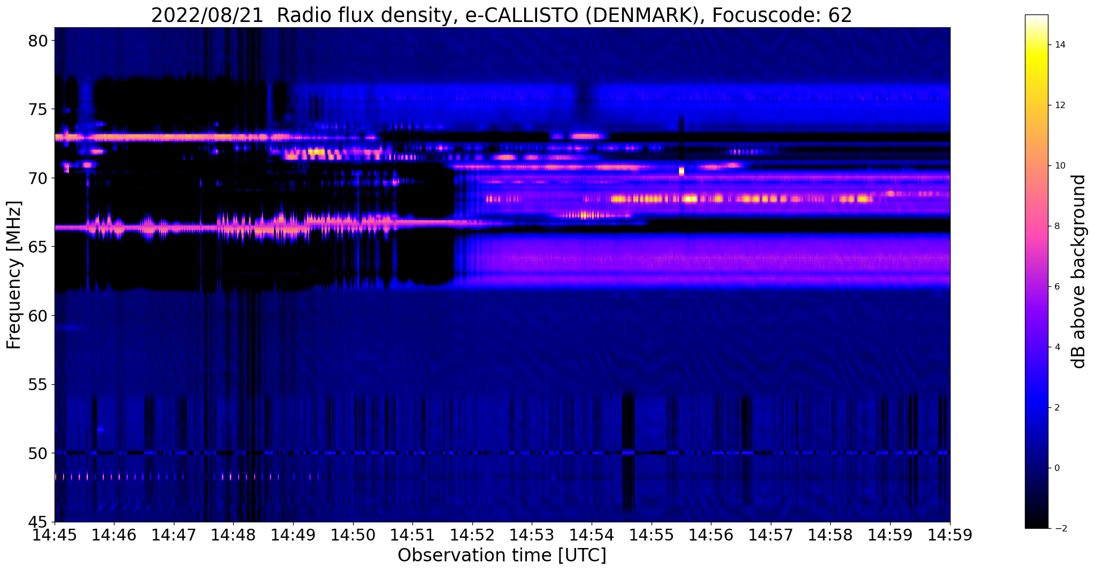Click x-axis tick label 14:53
This screenshot has height=571, width=1095.
532,534
